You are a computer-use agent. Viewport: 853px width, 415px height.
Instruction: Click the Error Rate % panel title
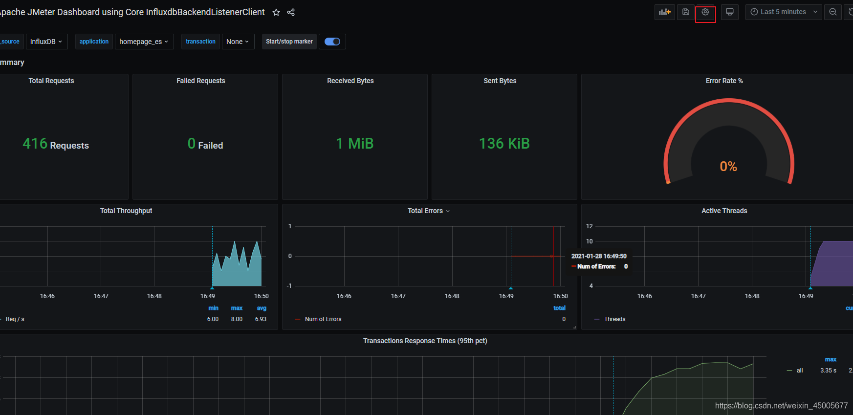[x=724, y=81]
